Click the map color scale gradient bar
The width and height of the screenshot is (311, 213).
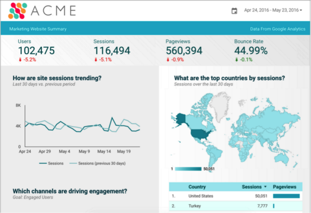pos(188,169)
